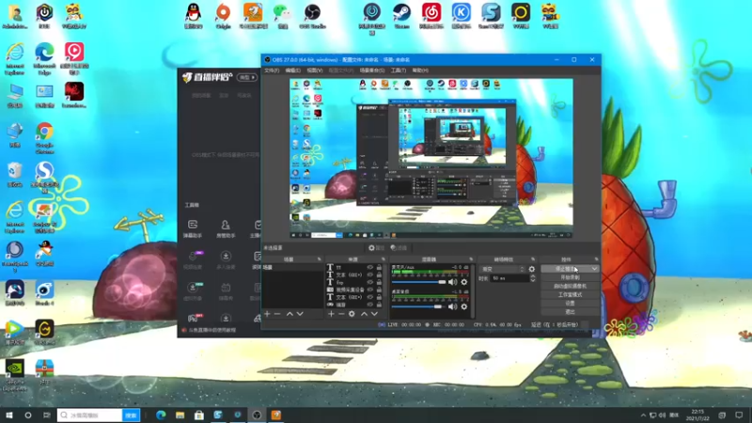
Task: Mute the 桌面音频 audio channel
Action: [452, 306]
